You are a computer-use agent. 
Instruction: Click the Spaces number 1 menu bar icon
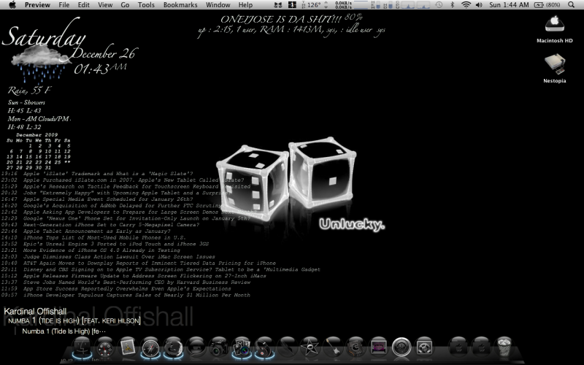pyautogui.click(x=293, y=5)
